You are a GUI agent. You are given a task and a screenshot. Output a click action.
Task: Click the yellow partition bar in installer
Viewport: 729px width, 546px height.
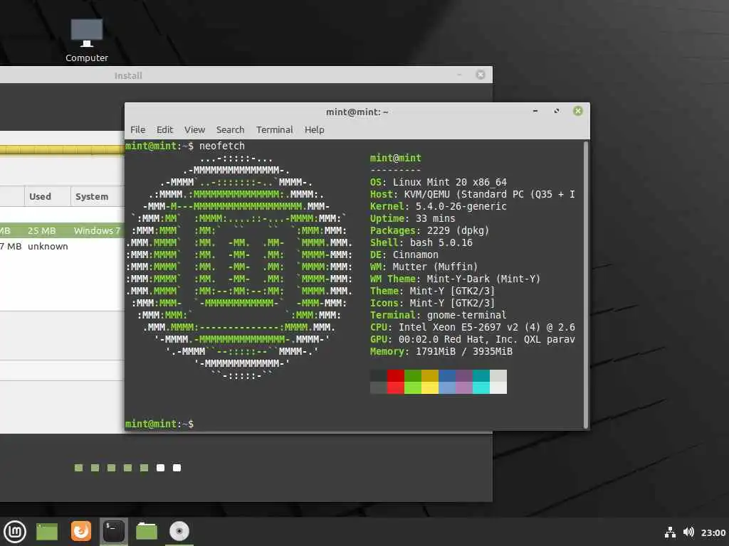coord(62,149)
